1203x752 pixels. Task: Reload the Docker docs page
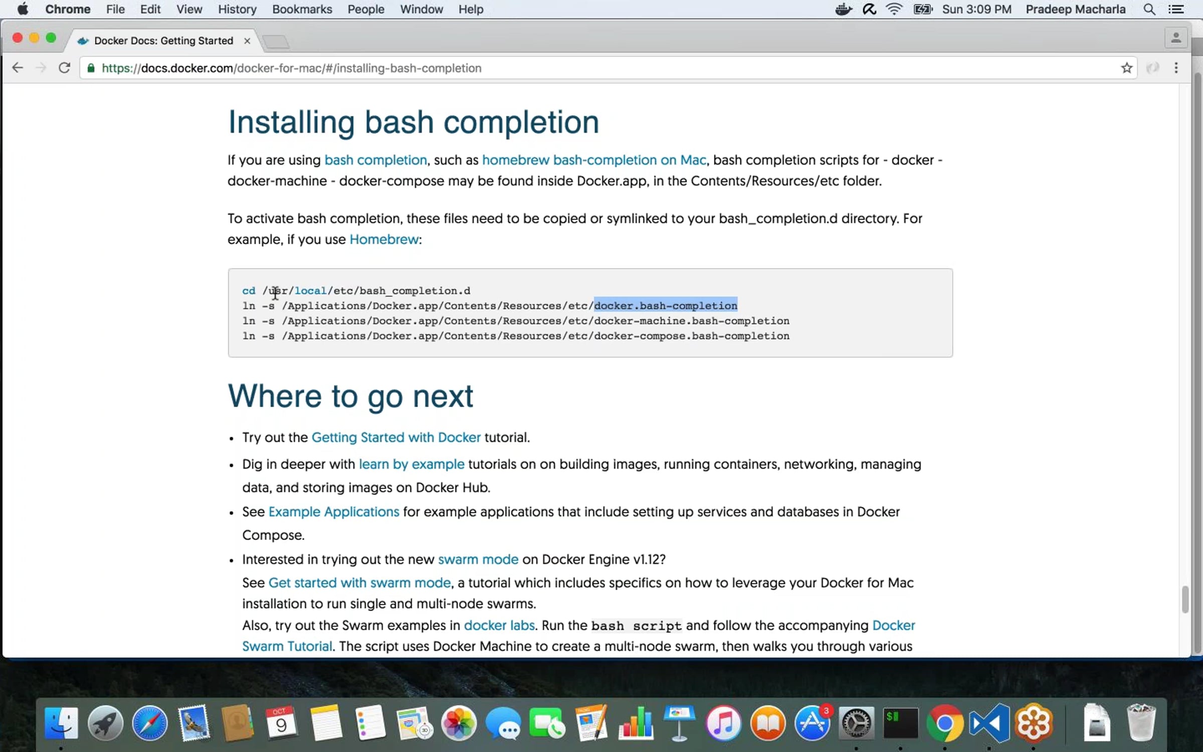coord(64,68)
